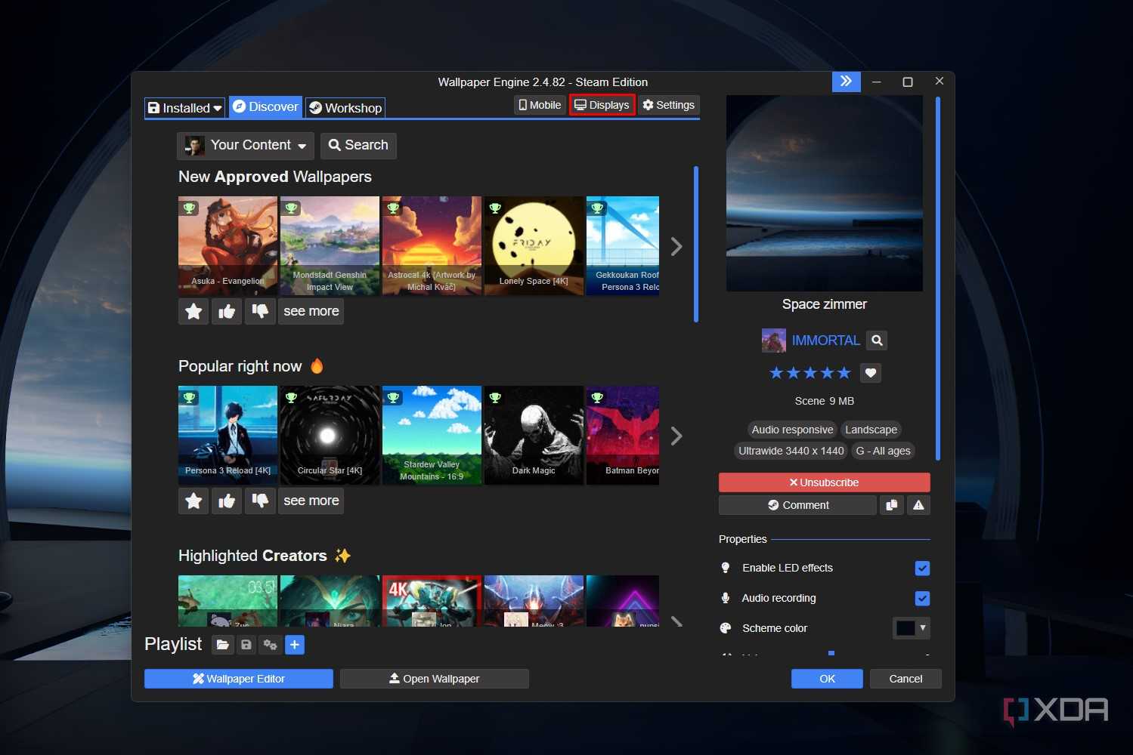This screenshot has width=1133, height=755.
Task: Click the Cancel button
Action: pos(905,679)
